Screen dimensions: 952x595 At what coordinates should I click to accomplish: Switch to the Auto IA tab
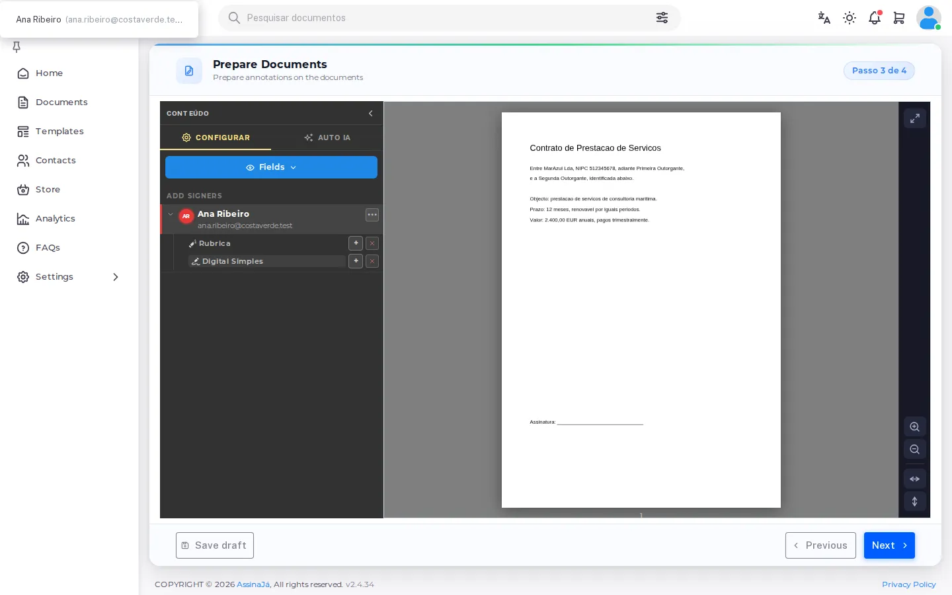(x=327, y=138)
